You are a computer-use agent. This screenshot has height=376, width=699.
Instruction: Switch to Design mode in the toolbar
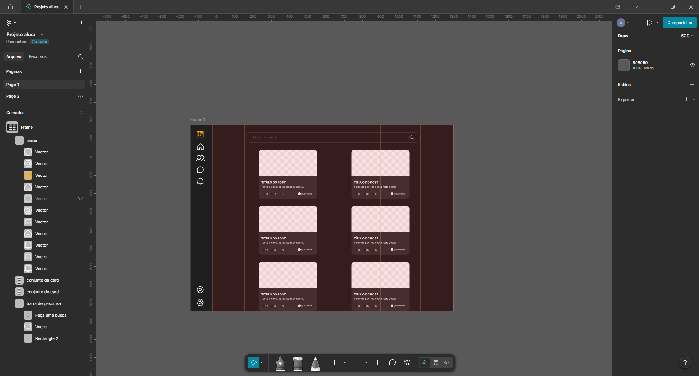(x=436, y=363)
